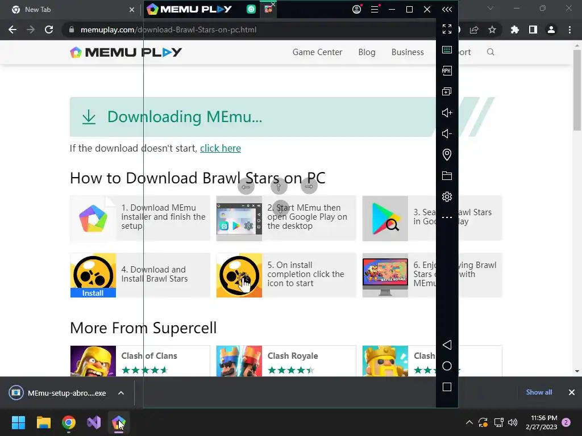Screen dimensions: 582x436
Task: Open File Explorer from taskbar
Action: (x=43, y=422)
